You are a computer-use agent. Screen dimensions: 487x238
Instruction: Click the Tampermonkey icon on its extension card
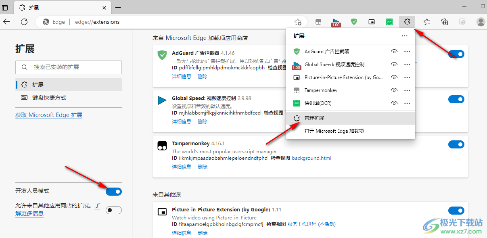coord(162,146)
